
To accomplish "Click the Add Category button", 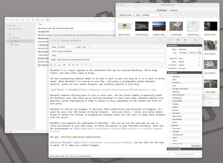I will pos(196,146).
